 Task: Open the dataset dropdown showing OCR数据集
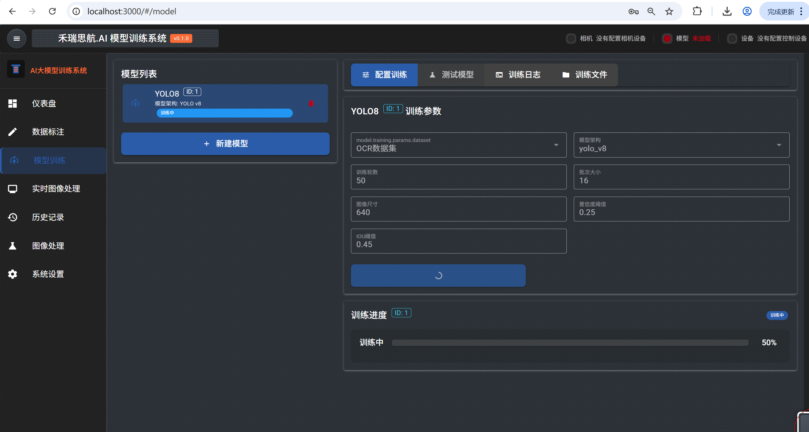tap(458, 145)
